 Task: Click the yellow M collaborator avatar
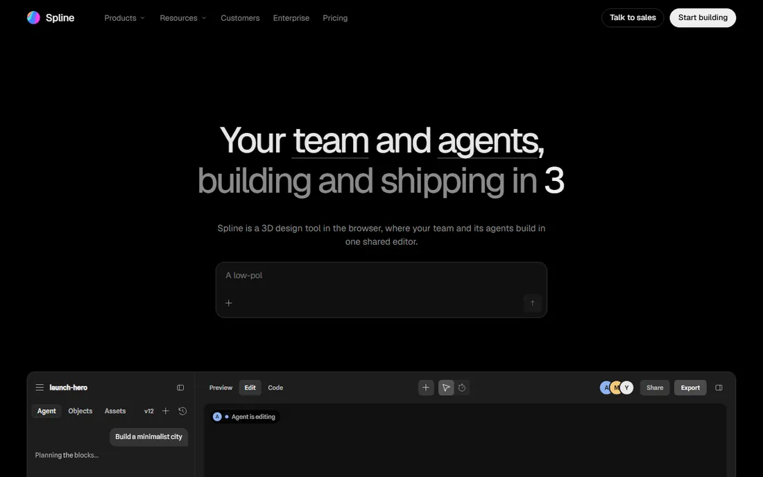(x=616, y=388)
